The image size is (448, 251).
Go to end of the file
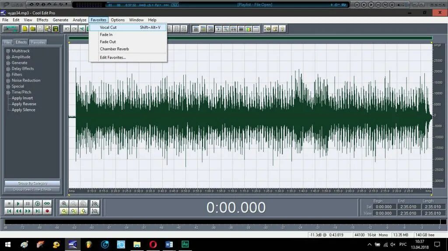[38, 211]
